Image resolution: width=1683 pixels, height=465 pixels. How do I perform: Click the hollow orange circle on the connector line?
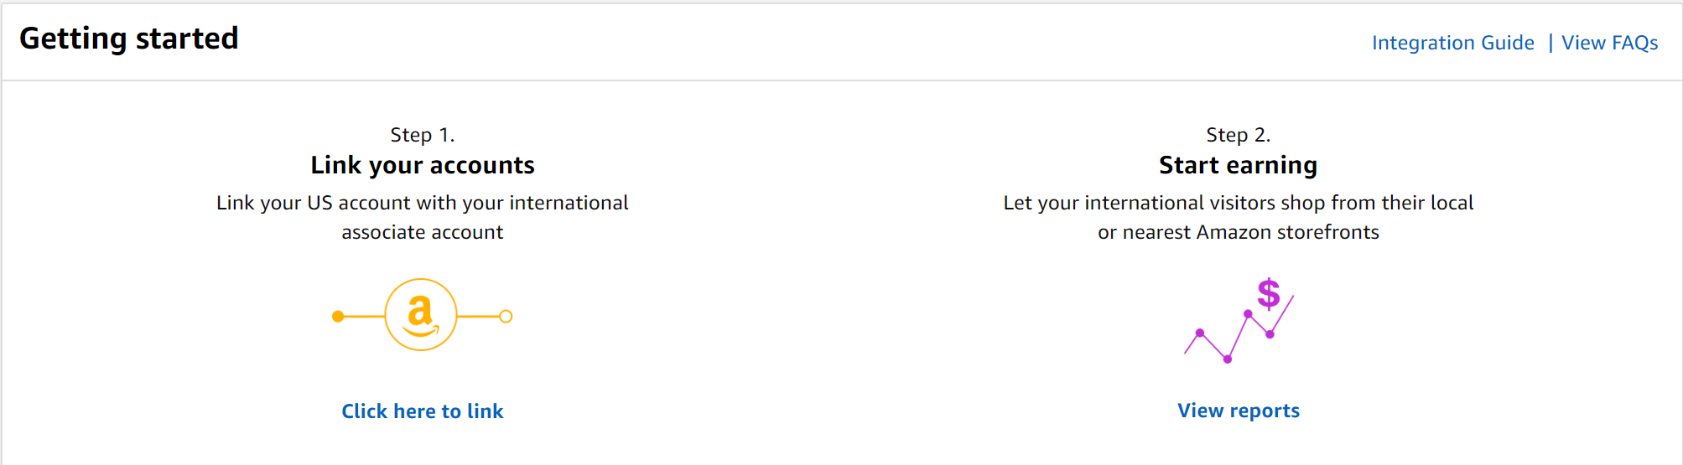pos(506,316)
